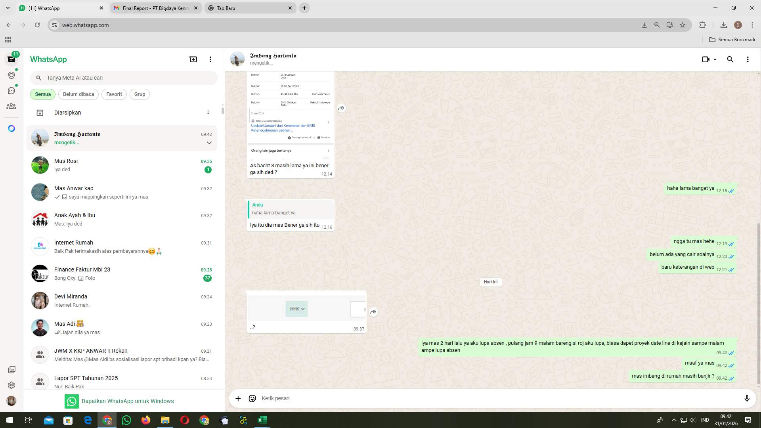Enable the Favorit chat filter
761x428 pixels.
pos(114,94)
